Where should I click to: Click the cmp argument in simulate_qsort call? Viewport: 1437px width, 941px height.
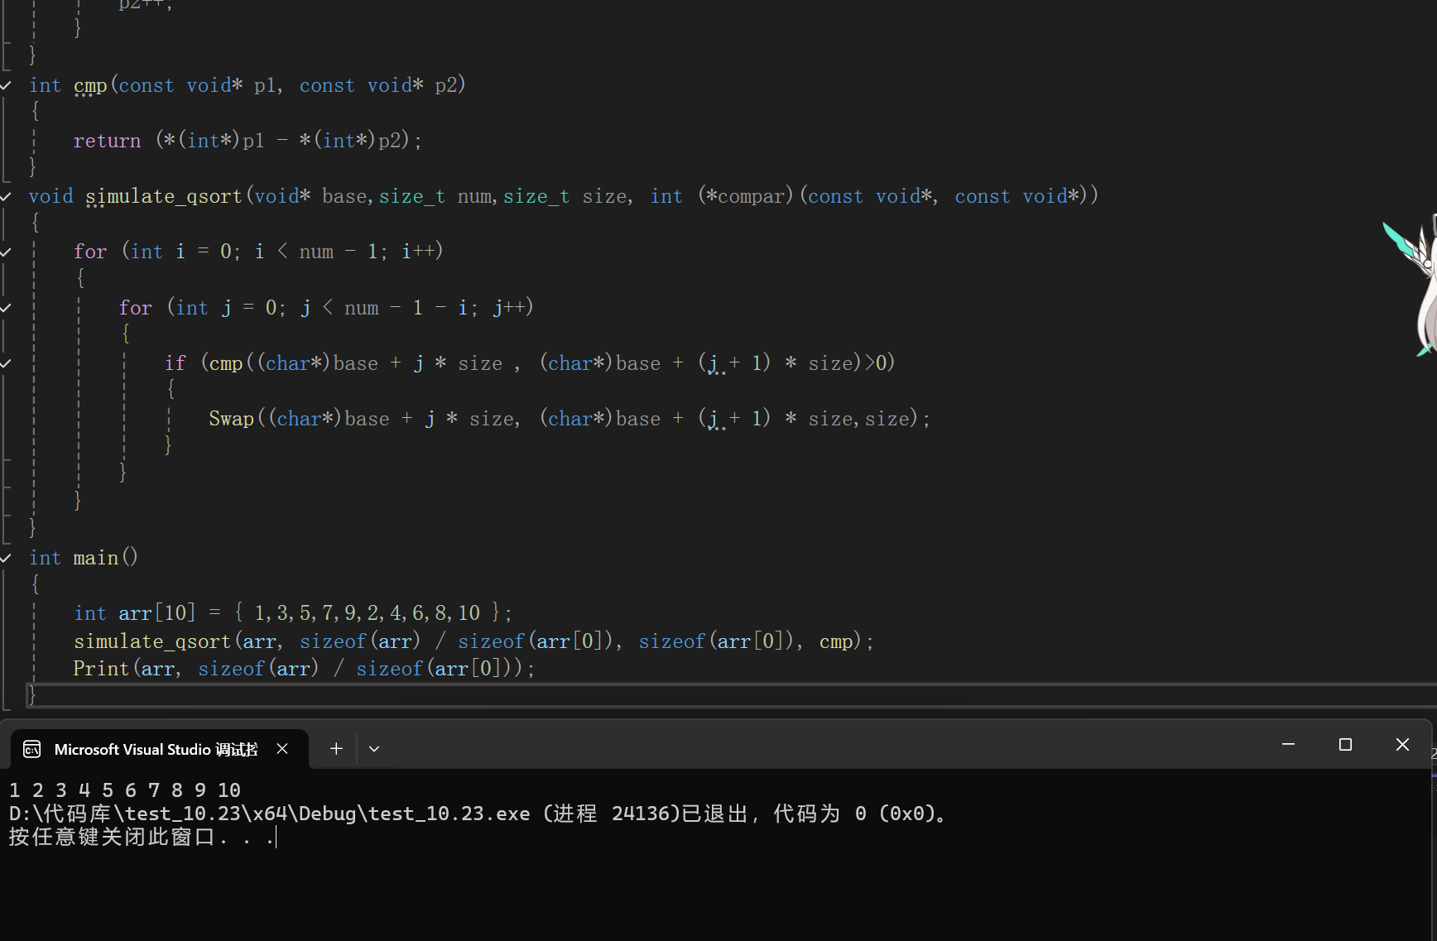click(x=836, y=641)
